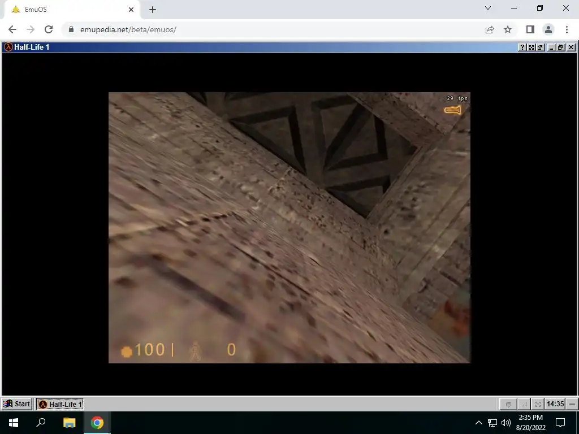Open Windows search
The width and height of the screenshot is (579, 434).
pyautogui.click(x=41, y=423)
